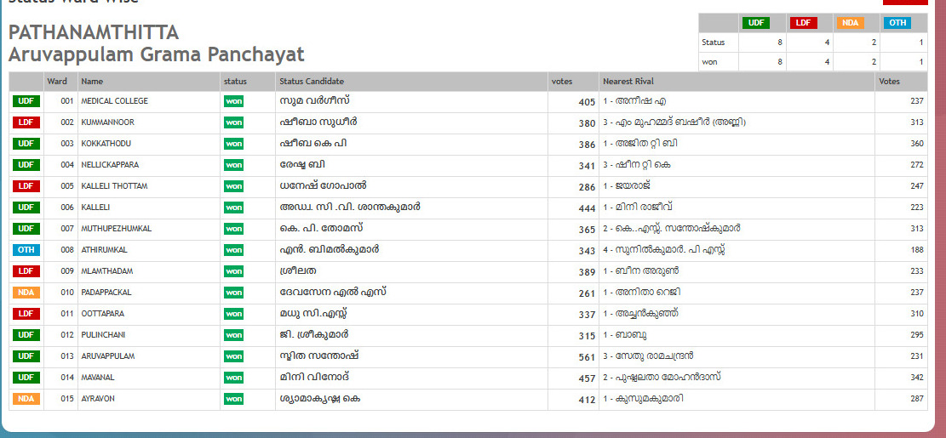Click the NDA badge for Padappackal ward
Image resolution: width=946 pixels, height=438 pixels.
pos(26,293)
